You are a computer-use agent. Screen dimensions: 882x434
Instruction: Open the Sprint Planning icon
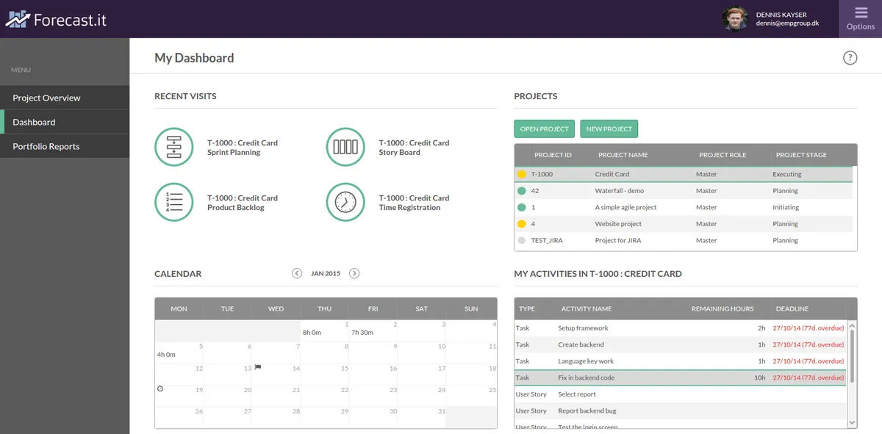pyautogui.click(x=173, y=147)
